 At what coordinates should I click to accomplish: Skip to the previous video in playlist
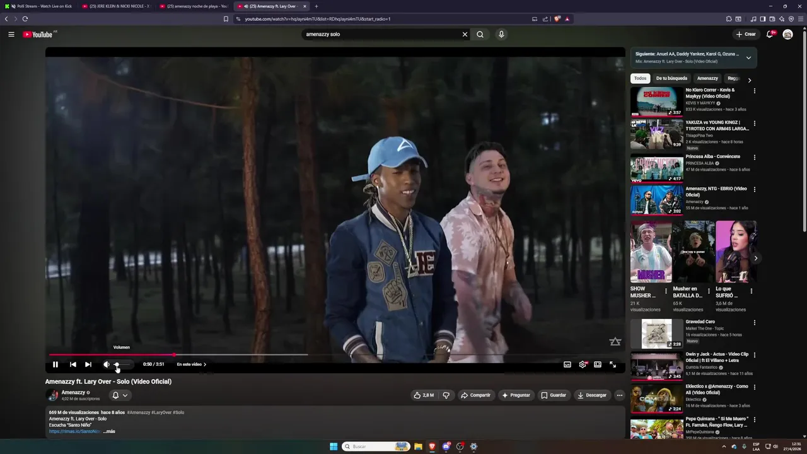click(73, 364)
